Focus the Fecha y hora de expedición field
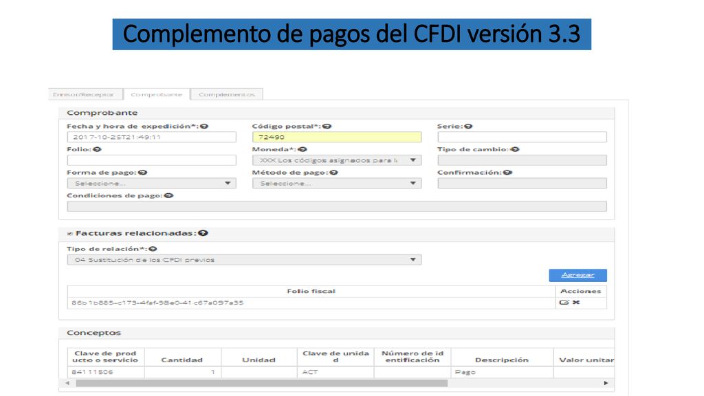Viewport: 704px width, 396px height. (152, 137)
